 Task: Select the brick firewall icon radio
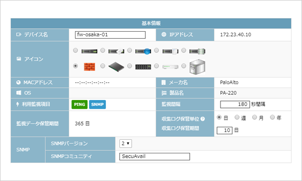[x=75, y=66]
